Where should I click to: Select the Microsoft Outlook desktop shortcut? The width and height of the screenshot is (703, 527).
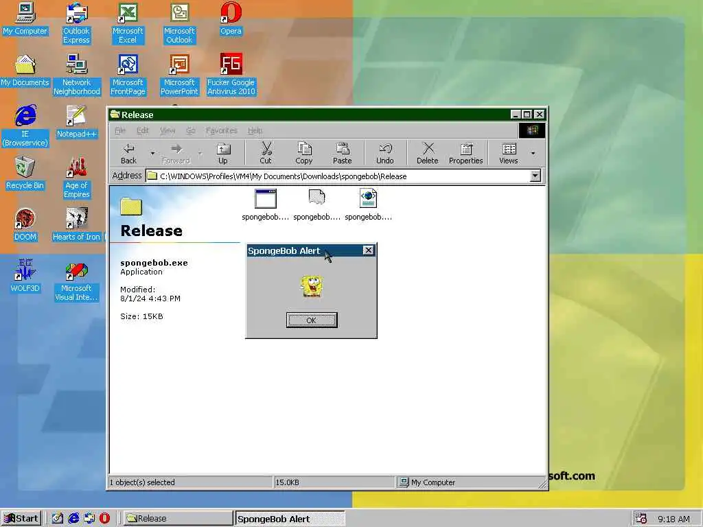click(179, 23)
